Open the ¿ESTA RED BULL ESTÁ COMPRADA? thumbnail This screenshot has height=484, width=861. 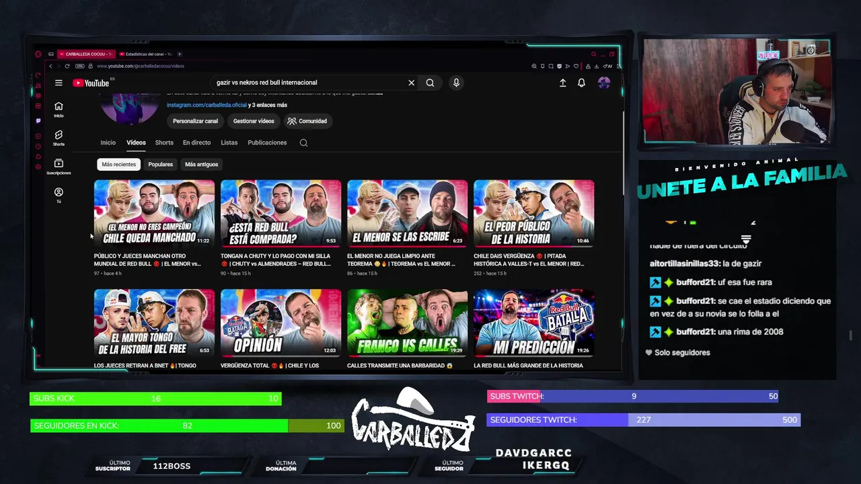[280, 212]
